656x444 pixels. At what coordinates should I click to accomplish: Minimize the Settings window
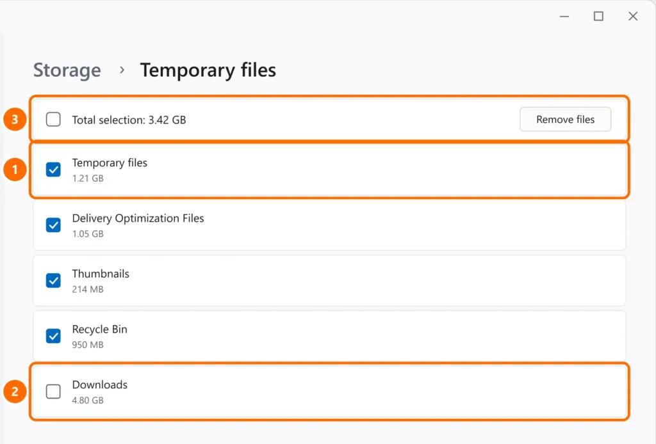coord(564,16)
